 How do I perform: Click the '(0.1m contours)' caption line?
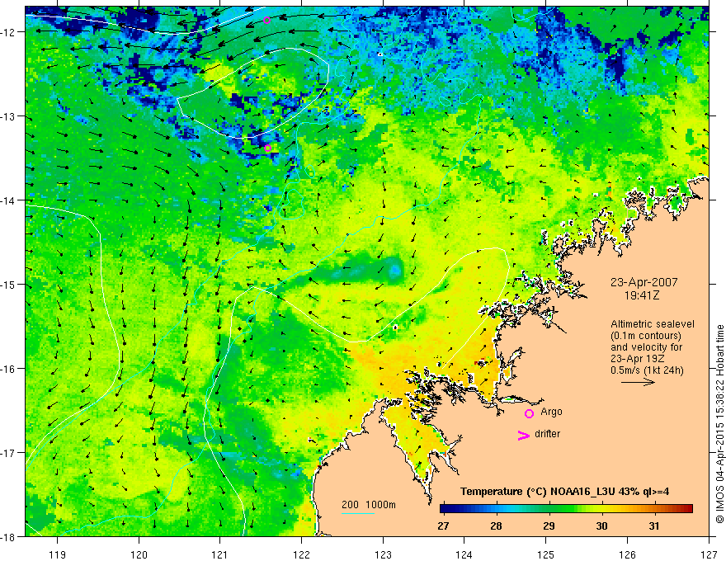click(x=646, y=336)
